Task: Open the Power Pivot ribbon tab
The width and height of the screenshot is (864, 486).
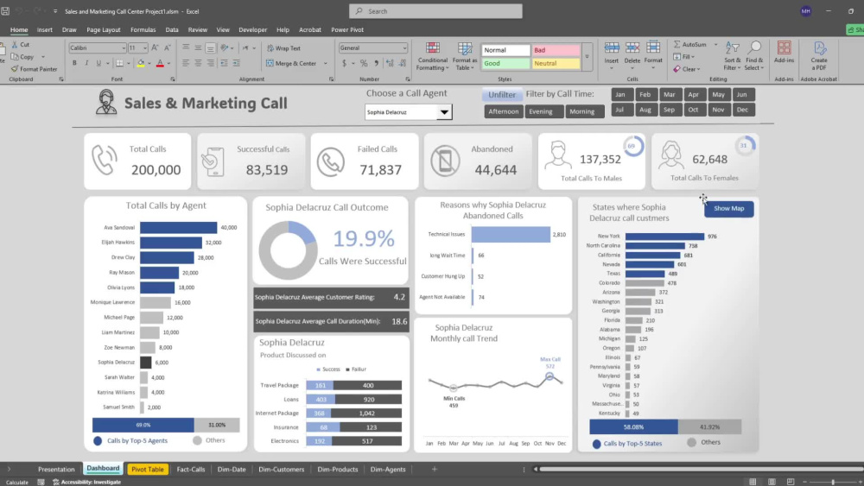Action: (x=347, y=29)
